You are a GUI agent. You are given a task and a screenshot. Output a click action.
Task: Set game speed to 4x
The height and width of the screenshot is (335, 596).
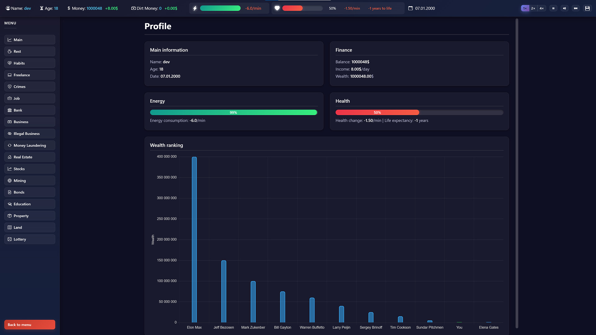click(541, 8)
